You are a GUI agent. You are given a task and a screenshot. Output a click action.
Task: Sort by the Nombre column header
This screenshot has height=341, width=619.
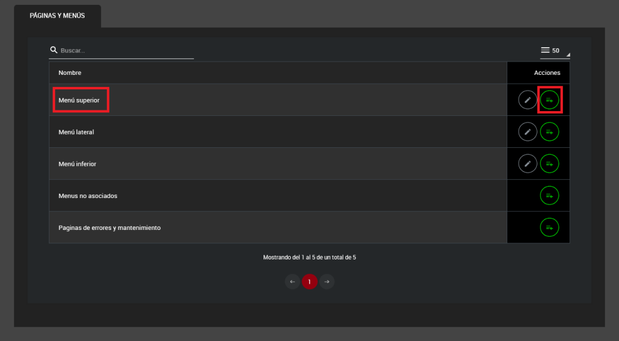[70, 73]
